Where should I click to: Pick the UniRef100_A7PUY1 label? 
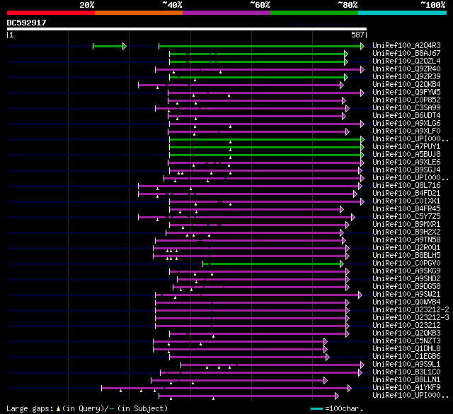[406, 147]
